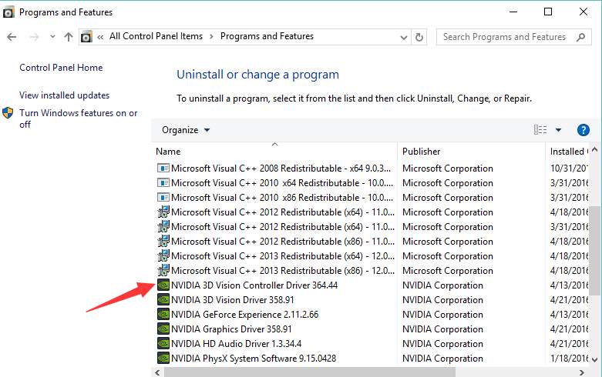
Task: Expand the address bar history dropdown
Action: [x=403, y=37]
